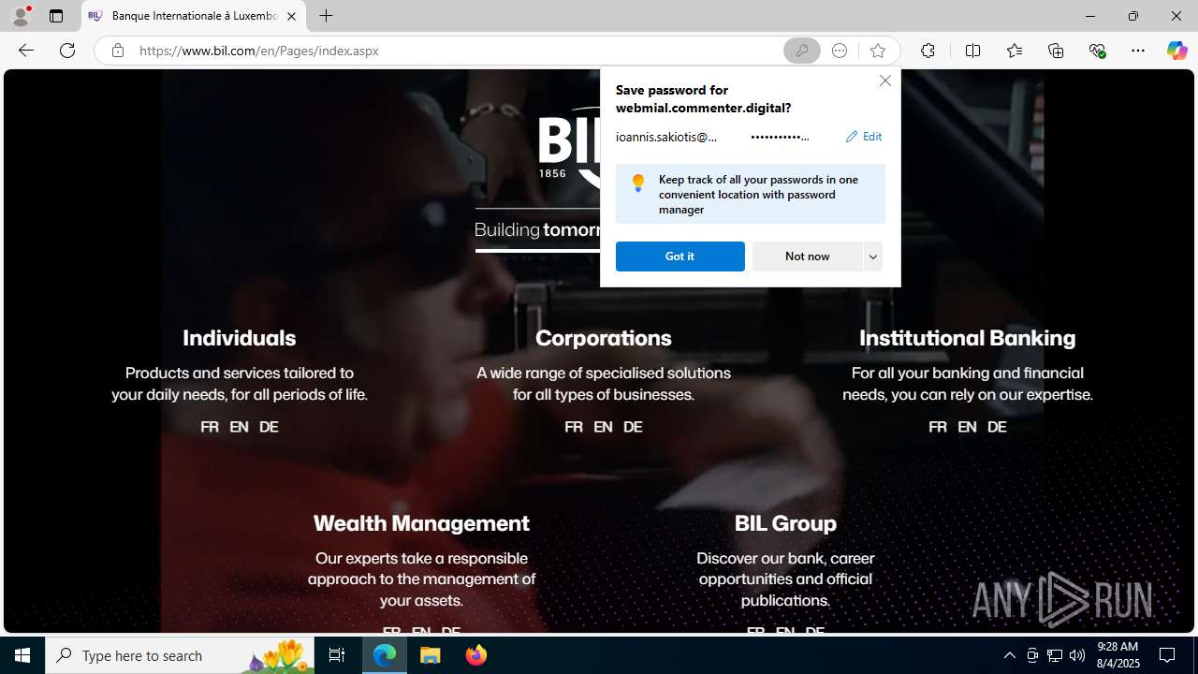The width and height of the screenshot is (1198, 674).
Task: Open the network status tray icon
Action: (x=1055, y=655)
